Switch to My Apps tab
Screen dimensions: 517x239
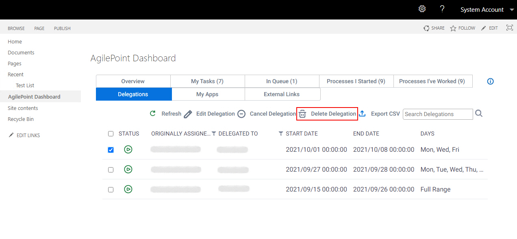(207, 94)
